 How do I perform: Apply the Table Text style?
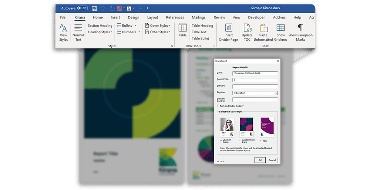pyautogui.click(x=199, y=32)
